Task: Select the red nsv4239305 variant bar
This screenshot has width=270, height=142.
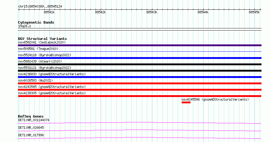Action: point(140,96)
